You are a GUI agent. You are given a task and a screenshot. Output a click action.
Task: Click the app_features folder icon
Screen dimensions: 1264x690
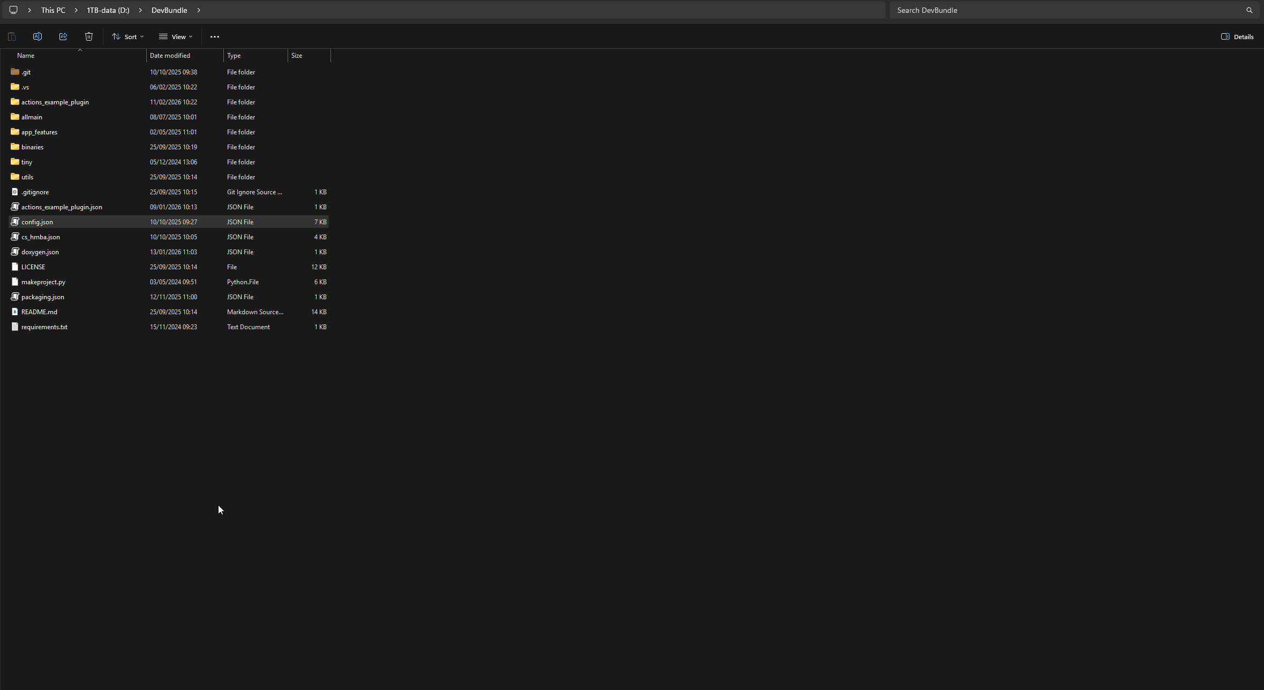pos(15,132)
